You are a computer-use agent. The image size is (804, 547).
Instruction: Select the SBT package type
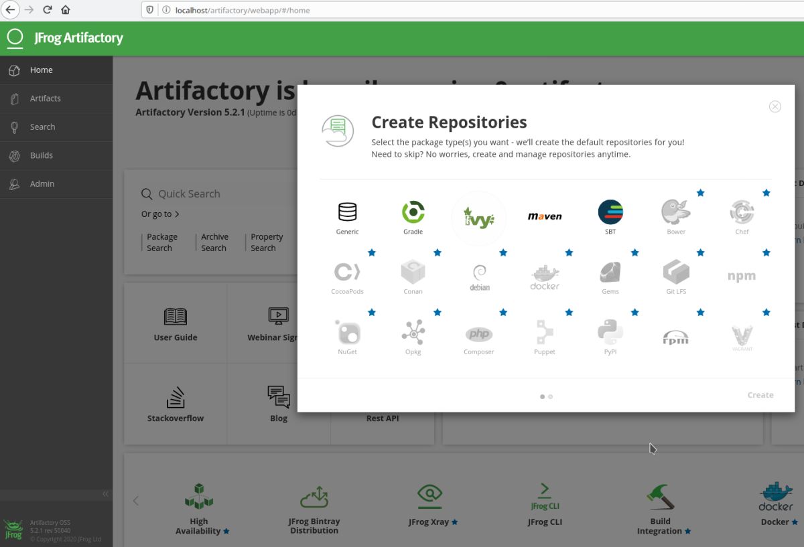coord(610,218)
